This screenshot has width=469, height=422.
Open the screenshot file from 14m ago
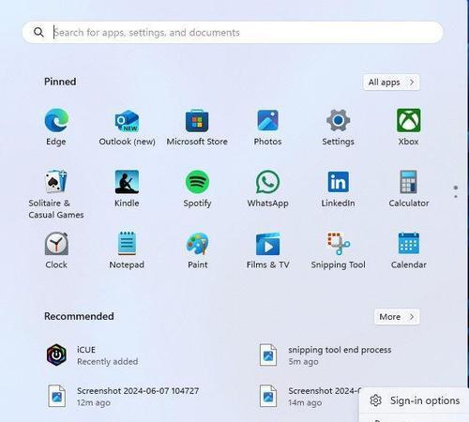[310, 397]
